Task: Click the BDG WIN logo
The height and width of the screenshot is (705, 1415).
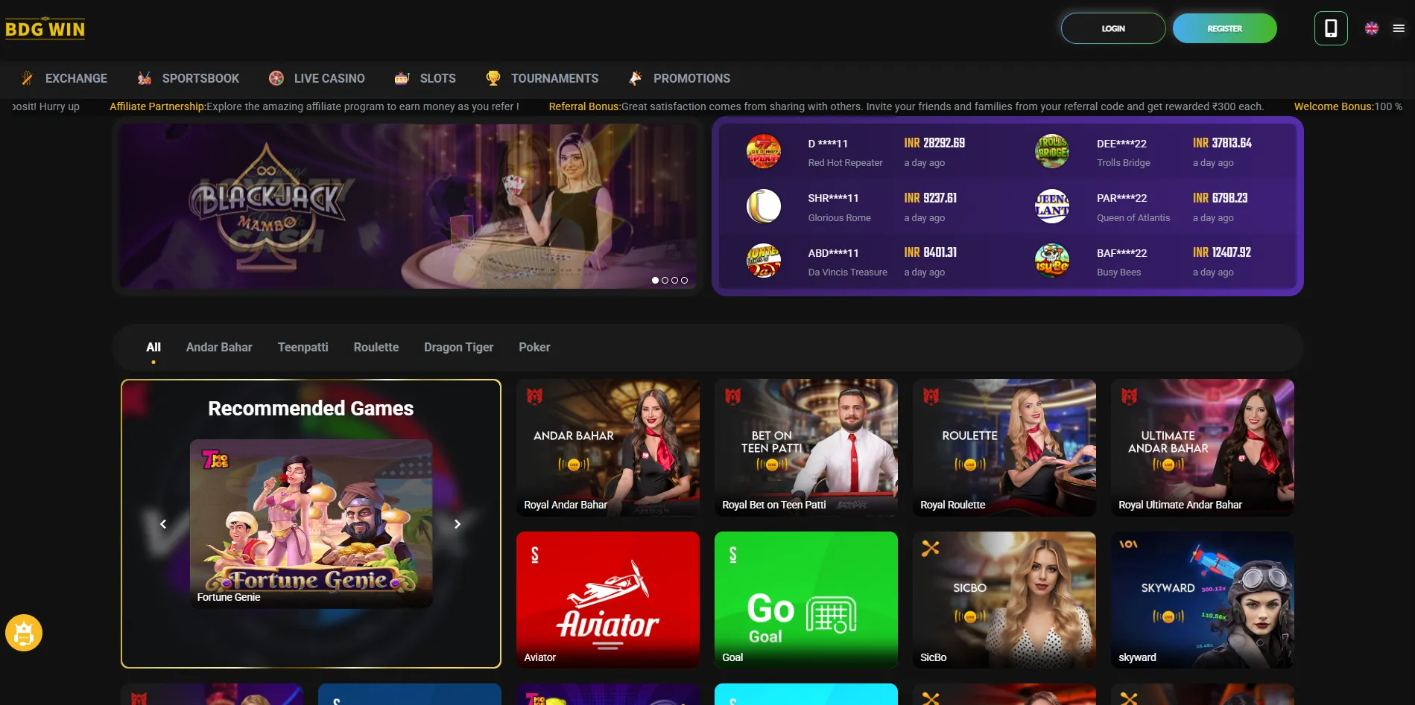Action: tap(45, 28)
